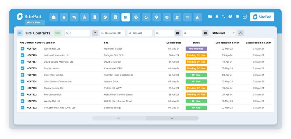Click the logout arrow icon
Image resolution: width=291 pixels, height=139 pixels.
tap(245, 17)
